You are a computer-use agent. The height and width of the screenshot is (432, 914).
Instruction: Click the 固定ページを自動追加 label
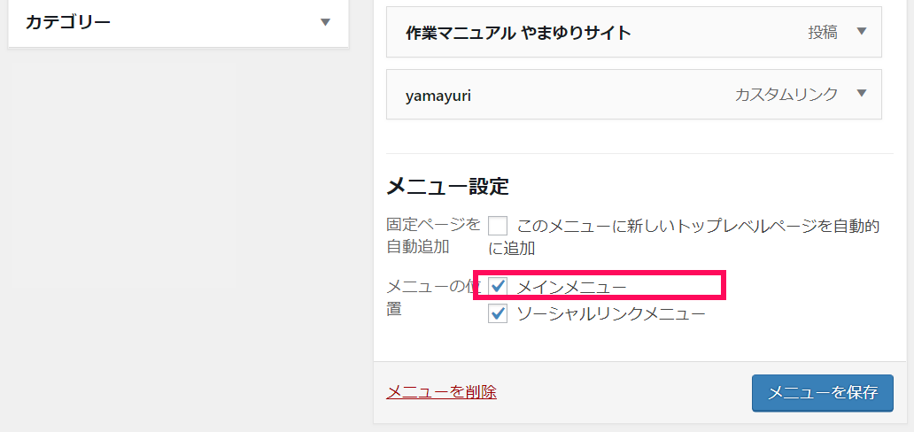pos(433,235)
